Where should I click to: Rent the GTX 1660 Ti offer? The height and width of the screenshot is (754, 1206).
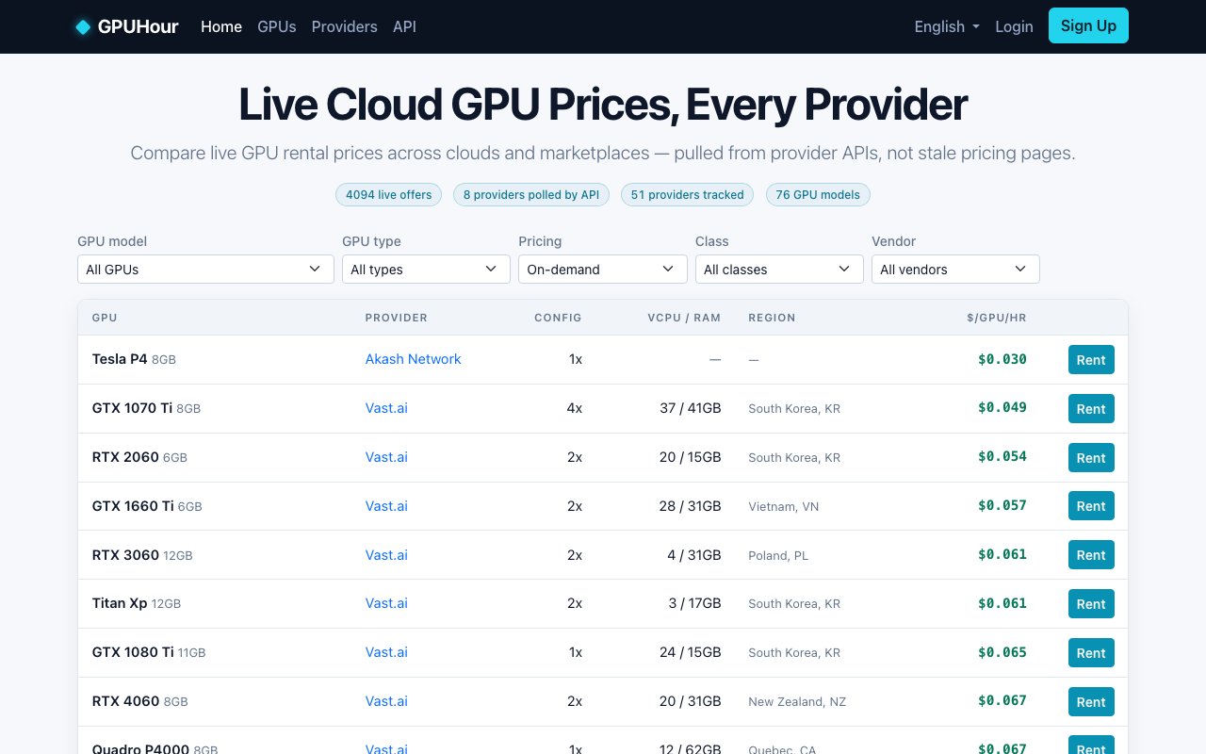click(1091, 506)
